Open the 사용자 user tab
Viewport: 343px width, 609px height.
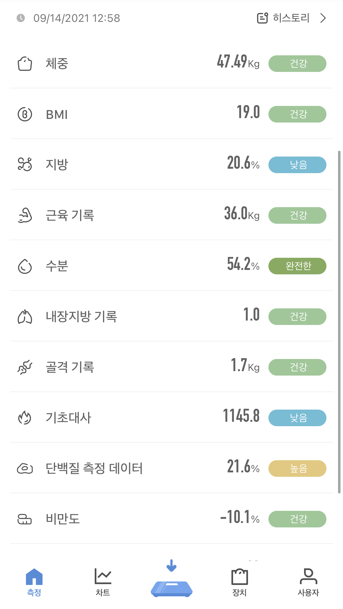coord(308,582)
